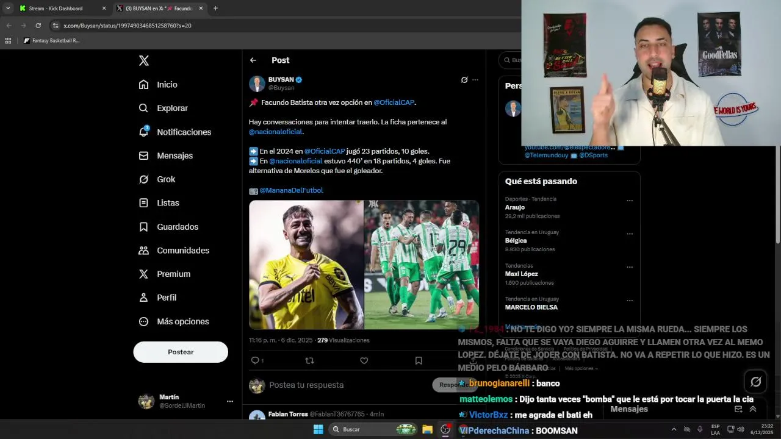Open OBS icon in taskbar

click(445, 429)
